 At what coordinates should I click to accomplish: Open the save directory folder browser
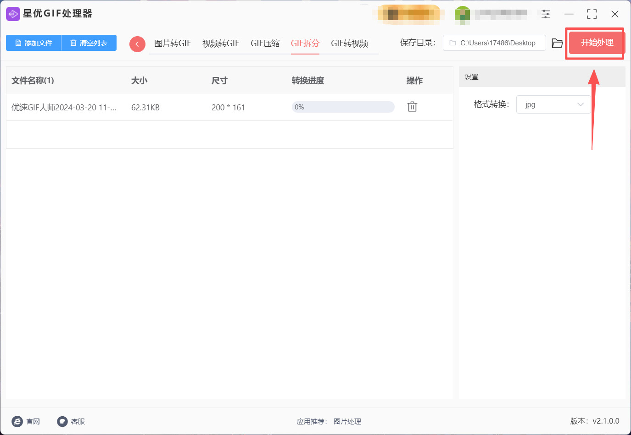557,43
